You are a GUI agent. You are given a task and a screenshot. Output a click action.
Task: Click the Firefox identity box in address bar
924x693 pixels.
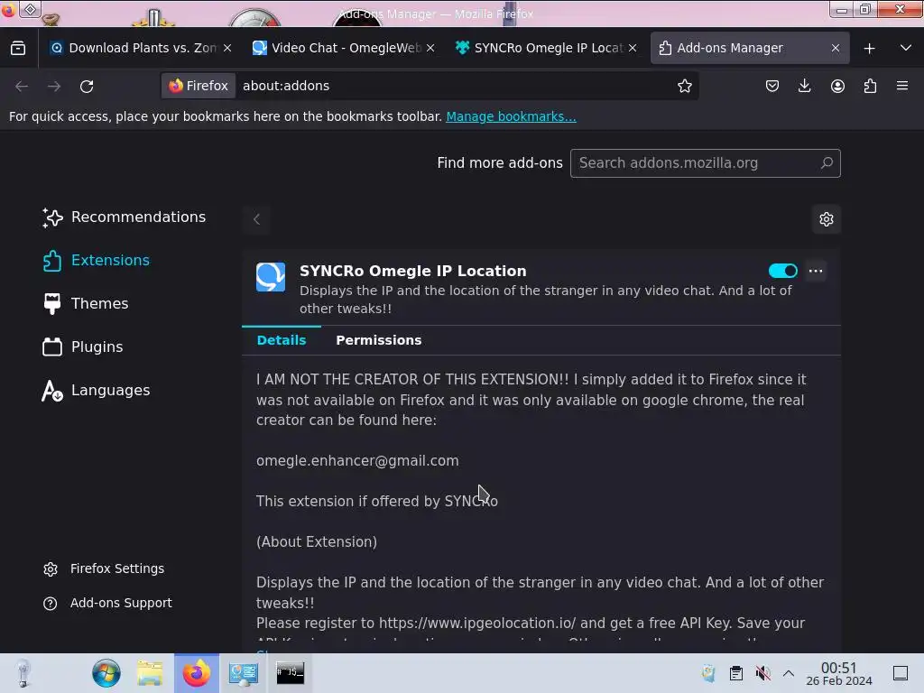[199, 86]
